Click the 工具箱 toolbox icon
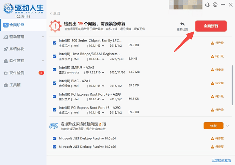This screenshot has width=235, height=165. pyautogui.click(x=6, y=85)
